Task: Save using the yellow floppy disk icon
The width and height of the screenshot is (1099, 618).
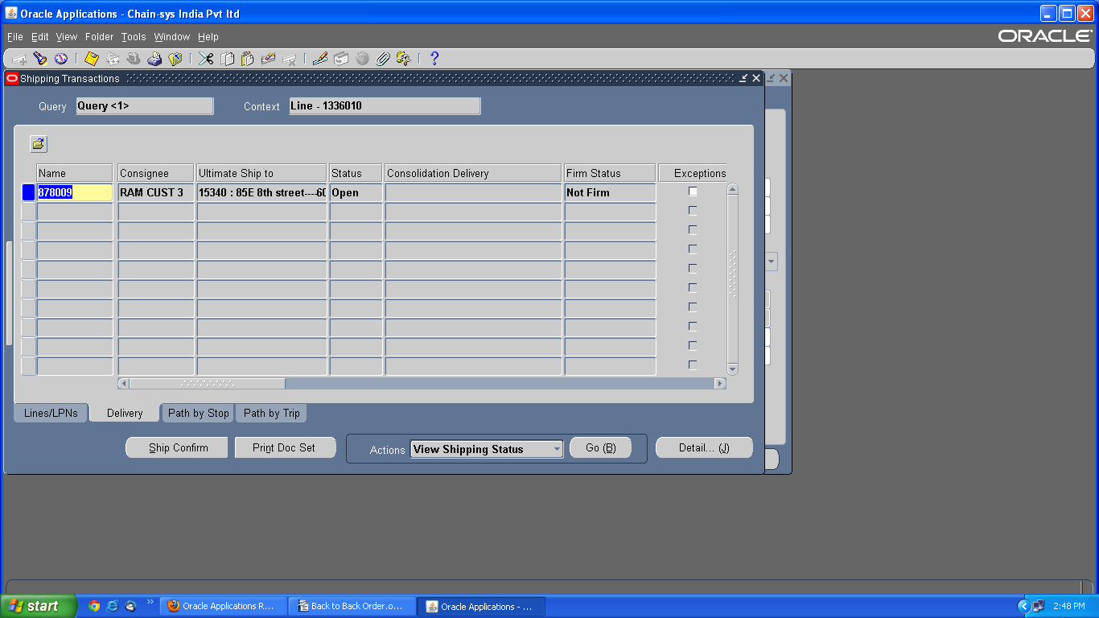Action: 92,59
